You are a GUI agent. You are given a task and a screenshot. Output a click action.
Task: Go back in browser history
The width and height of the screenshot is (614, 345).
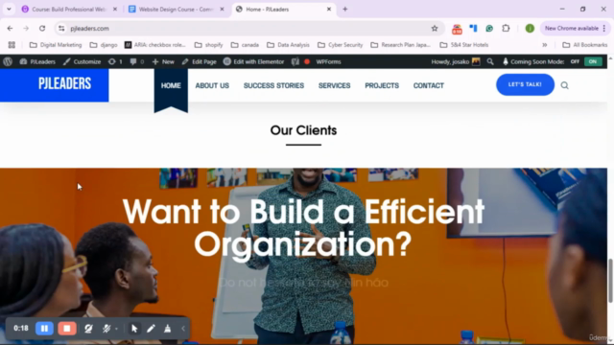[10, 28]
